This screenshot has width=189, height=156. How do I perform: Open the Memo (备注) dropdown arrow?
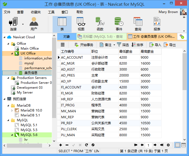(114, 45)
